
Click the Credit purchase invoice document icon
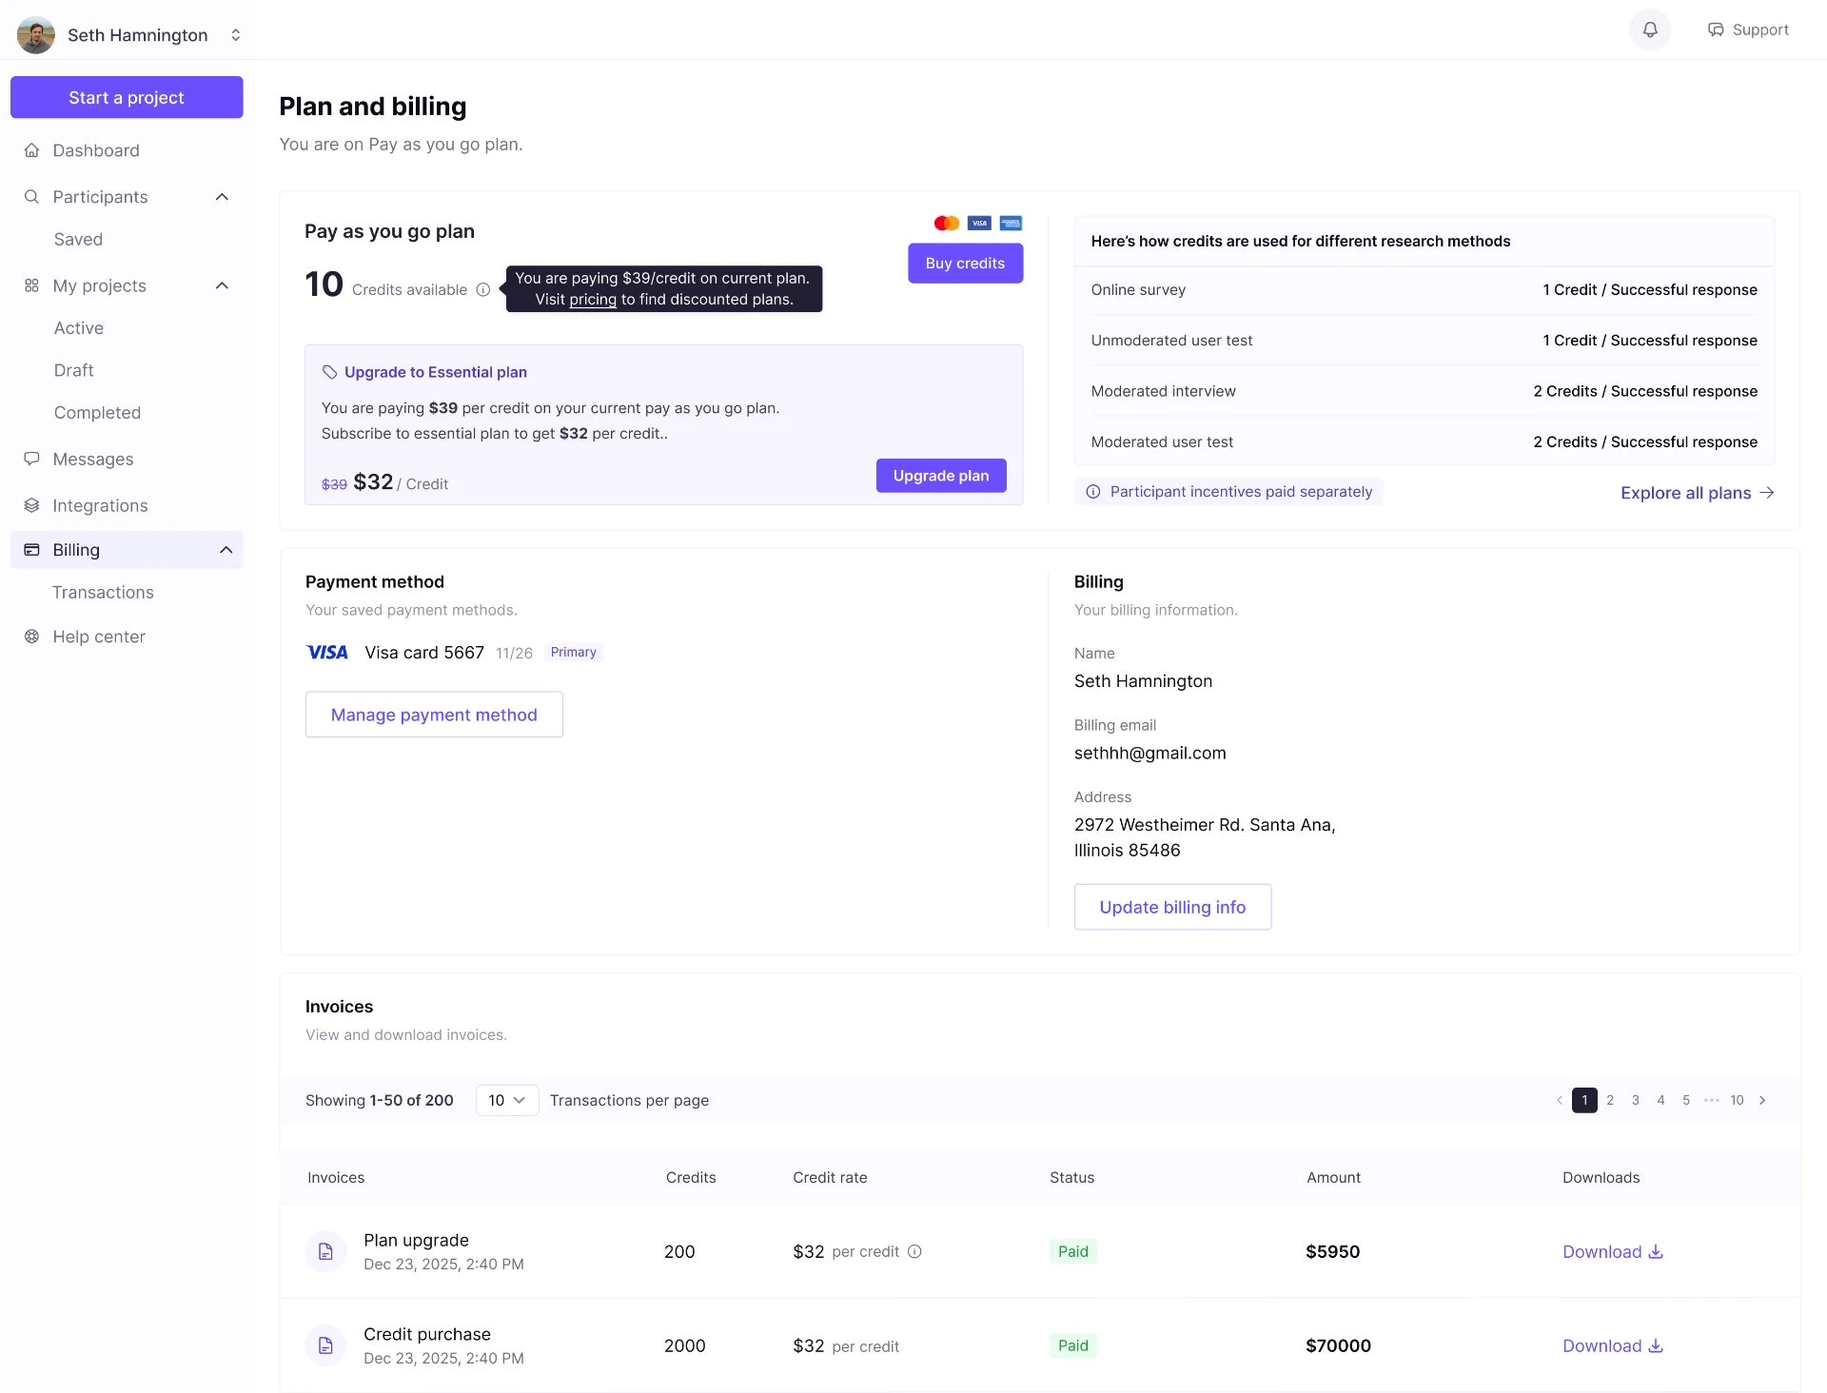[325, 1345]
